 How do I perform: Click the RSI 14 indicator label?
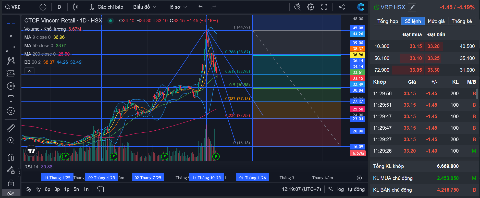pos(38,167)
